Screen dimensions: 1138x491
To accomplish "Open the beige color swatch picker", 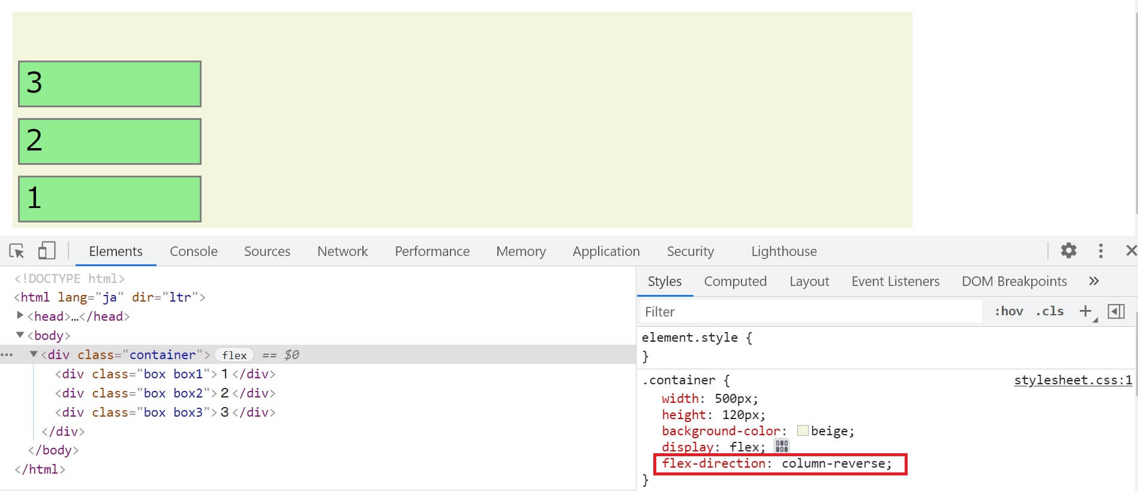I will [803, 430].
